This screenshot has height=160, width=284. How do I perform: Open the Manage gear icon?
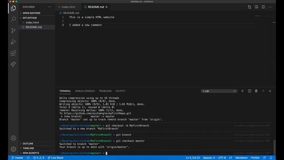pos(13,149)
